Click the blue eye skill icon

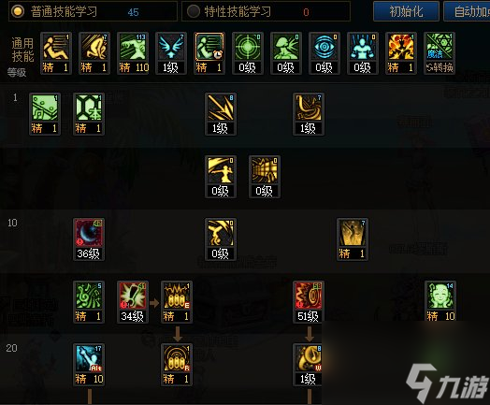pyautogui.click(x=324, y=48)
